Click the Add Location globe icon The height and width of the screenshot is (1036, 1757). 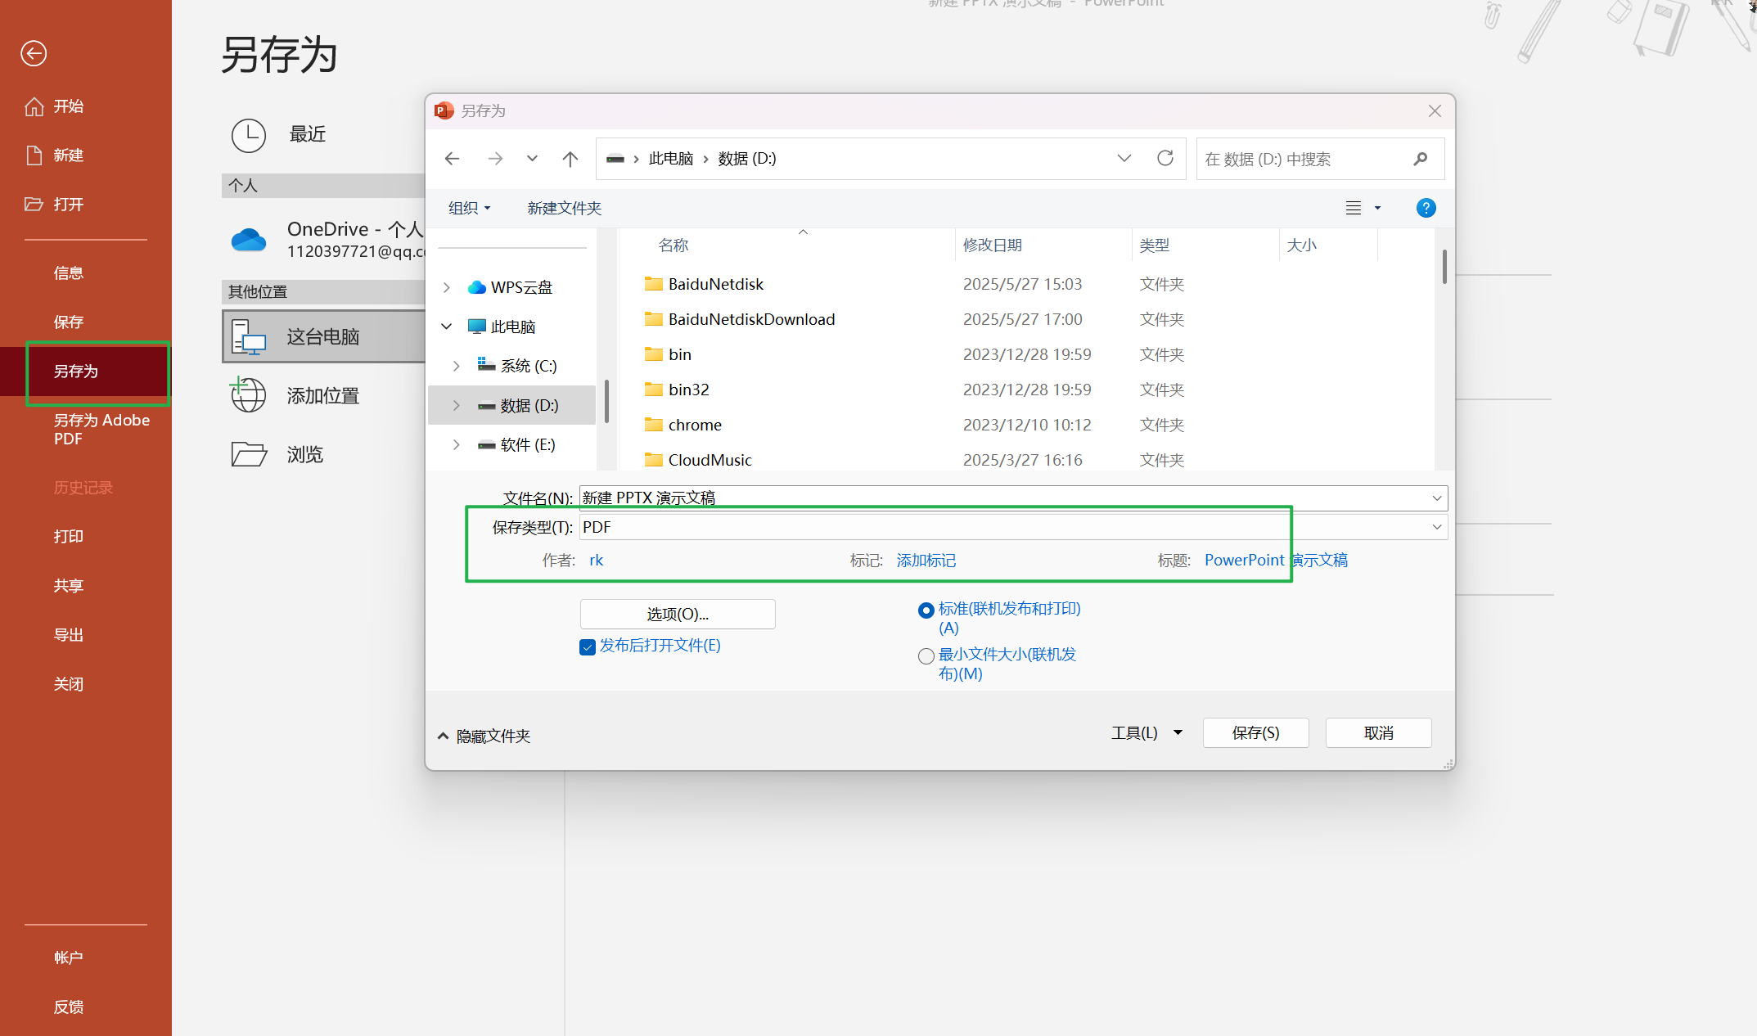[x=248, y=395]
